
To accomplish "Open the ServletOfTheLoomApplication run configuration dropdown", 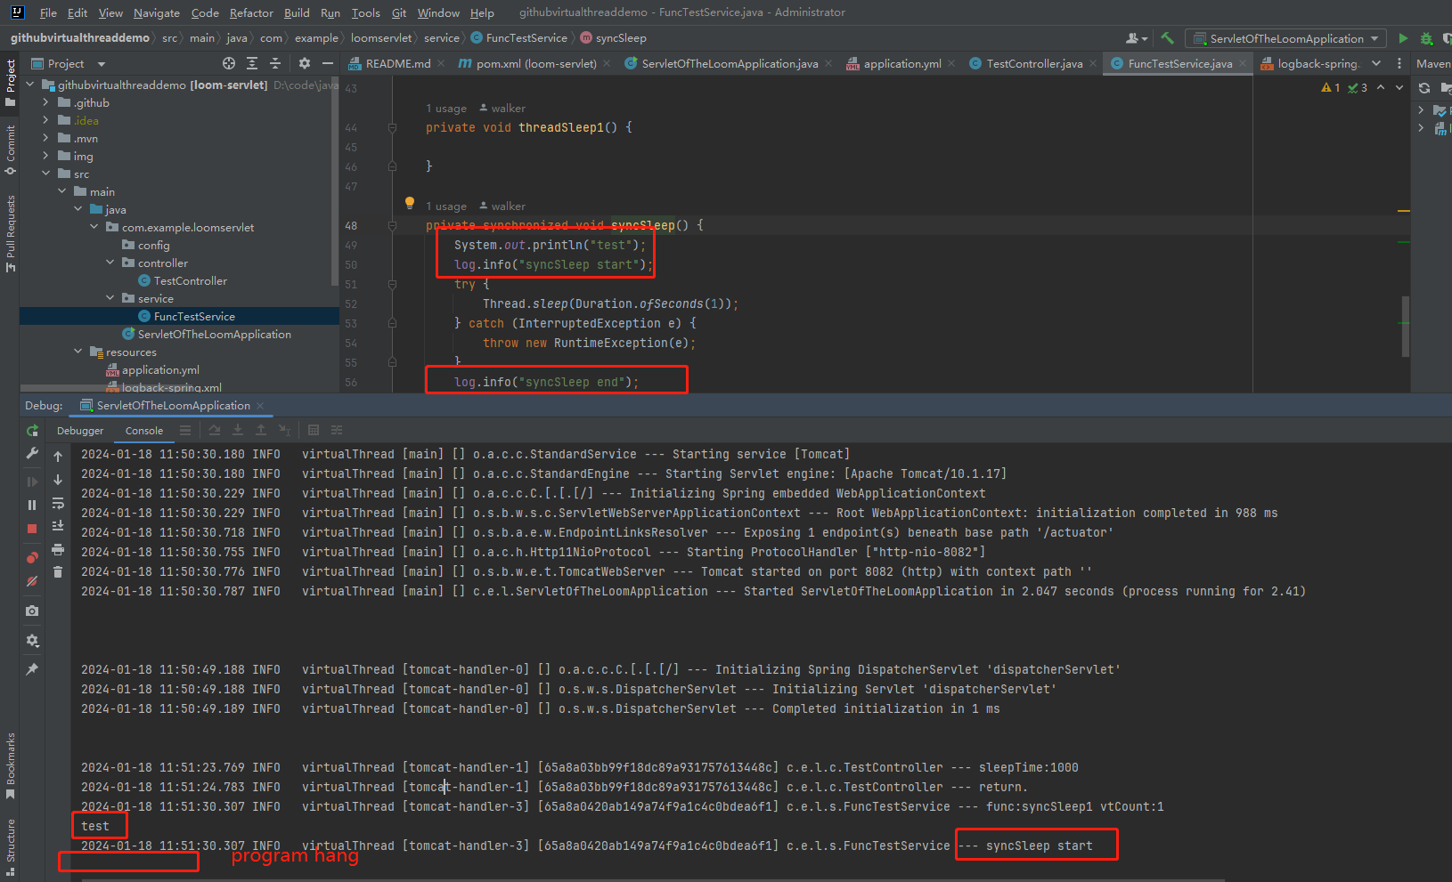I will [1285, 38].
